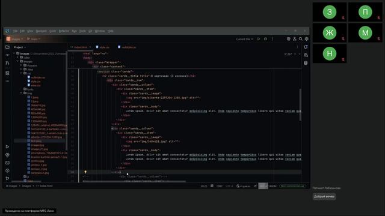Click the index.html breadcrumb in status bar
385x216 pixels.
click(x=45, y=186)
